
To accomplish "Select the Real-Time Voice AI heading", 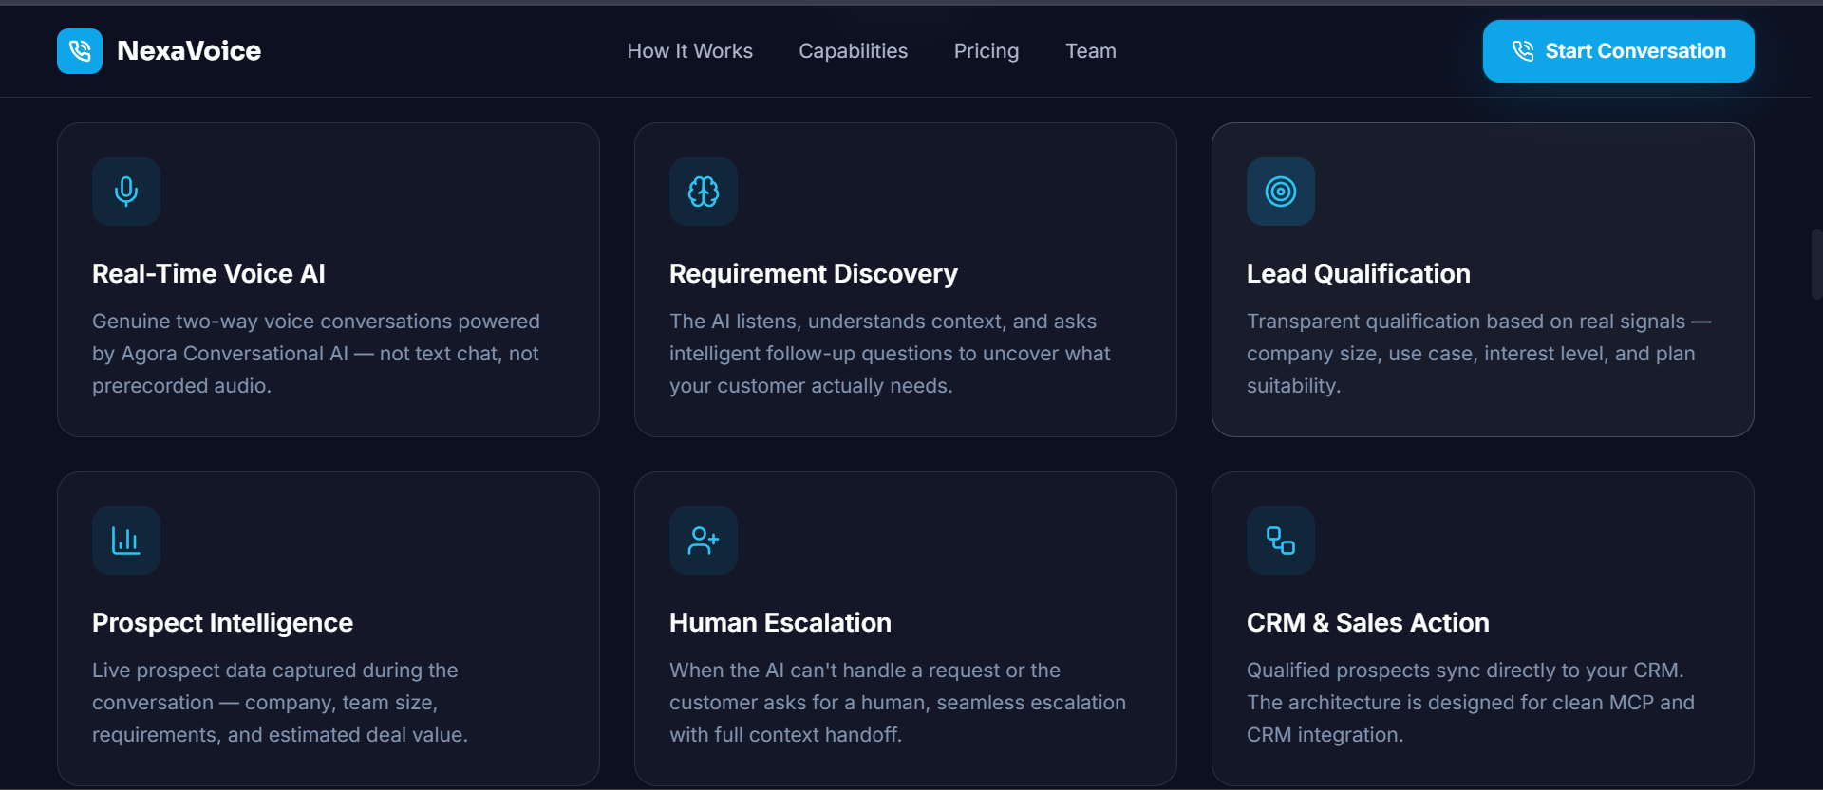I will coord(209,274).
